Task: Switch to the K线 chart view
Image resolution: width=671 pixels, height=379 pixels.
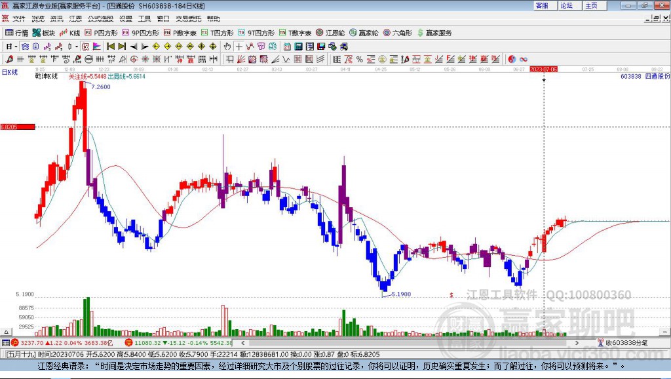Action: pyautogui.click(x=69, y=33)
